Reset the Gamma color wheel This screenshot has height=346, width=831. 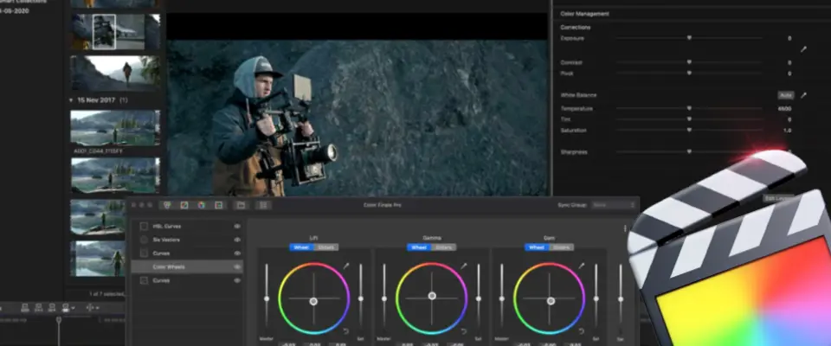pos(463,331)
